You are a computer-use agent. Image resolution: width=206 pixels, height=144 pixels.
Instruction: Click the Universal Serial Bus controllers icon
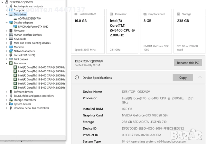(11, 108)
